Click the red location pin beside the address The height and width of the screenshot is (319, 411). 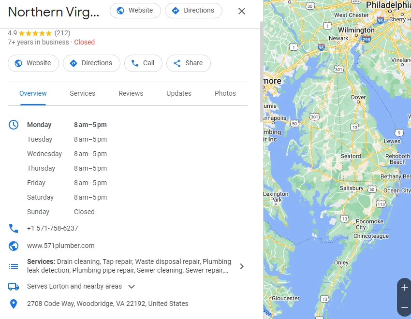[x=14, y=304]
